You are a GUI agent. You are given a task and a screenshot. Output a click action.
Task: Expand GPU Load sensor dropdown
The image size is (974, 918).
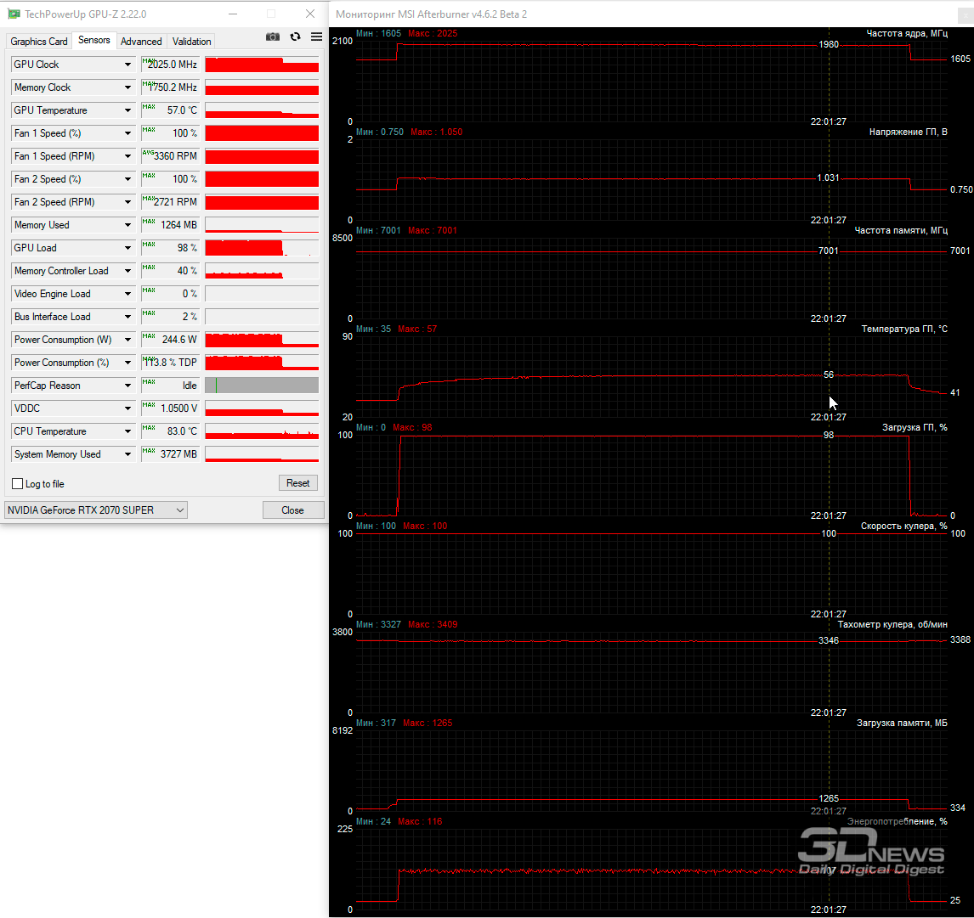tap(127, 248)
